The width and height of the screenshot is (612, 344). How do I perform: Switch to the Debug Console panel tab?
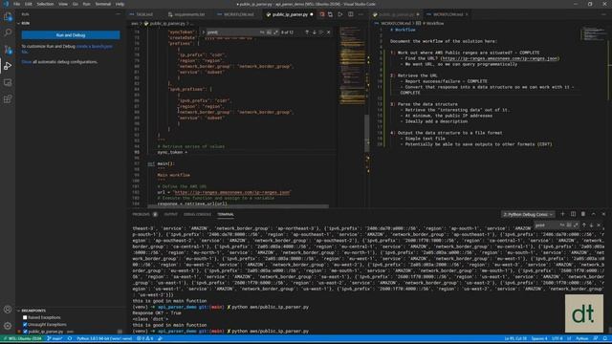197,214
